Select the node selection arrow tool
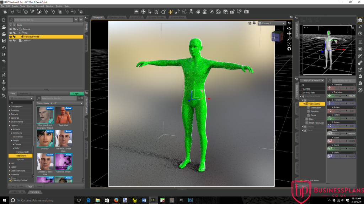The image size is (364, 204). 150,12
